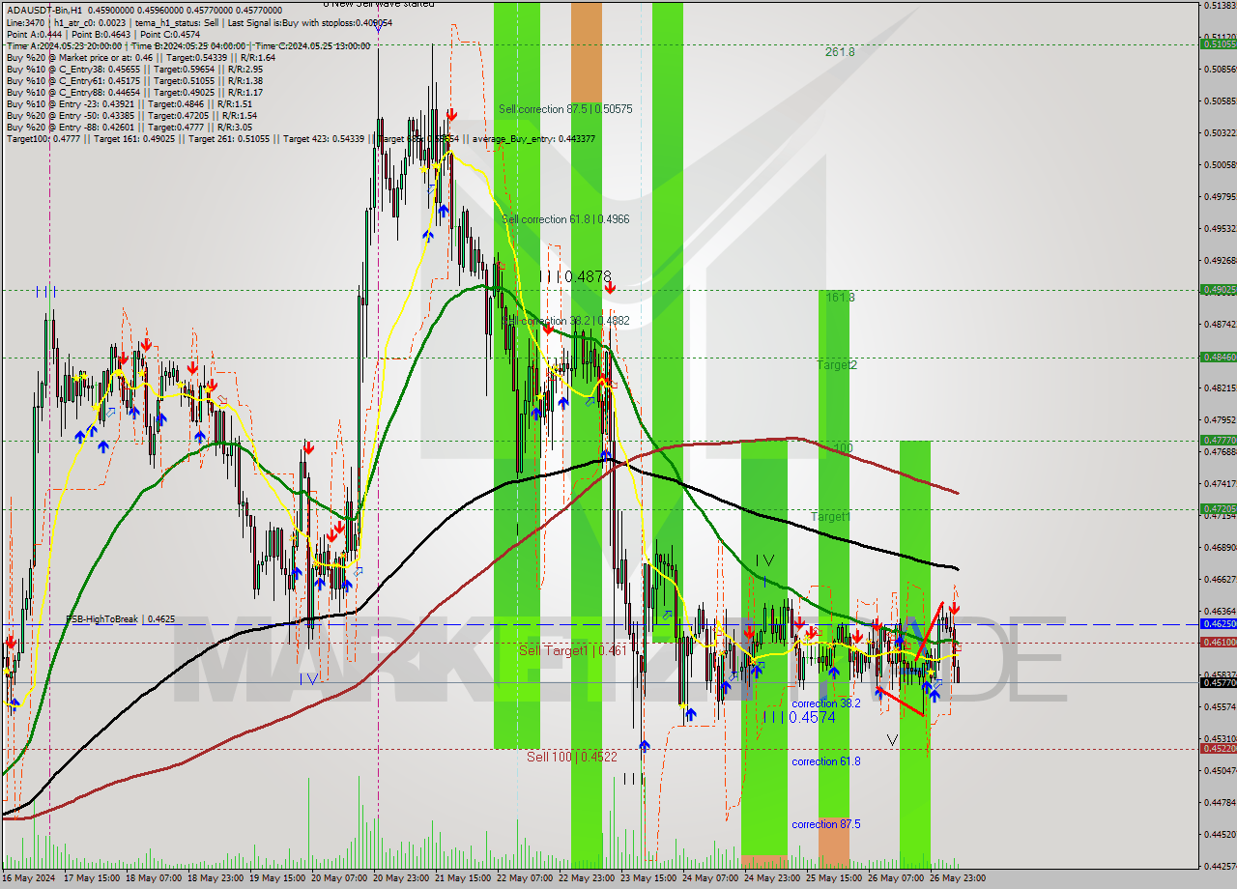
Task: Click the 'Sell 100 | 0.4522' label
Action: [x=572, y=757]
